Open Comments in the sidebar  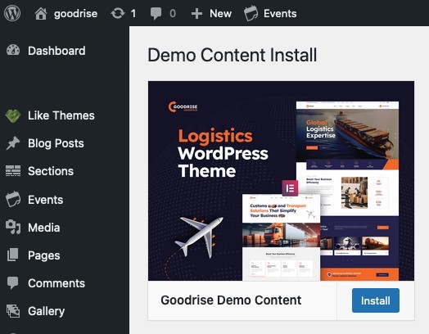pos(56,283)
